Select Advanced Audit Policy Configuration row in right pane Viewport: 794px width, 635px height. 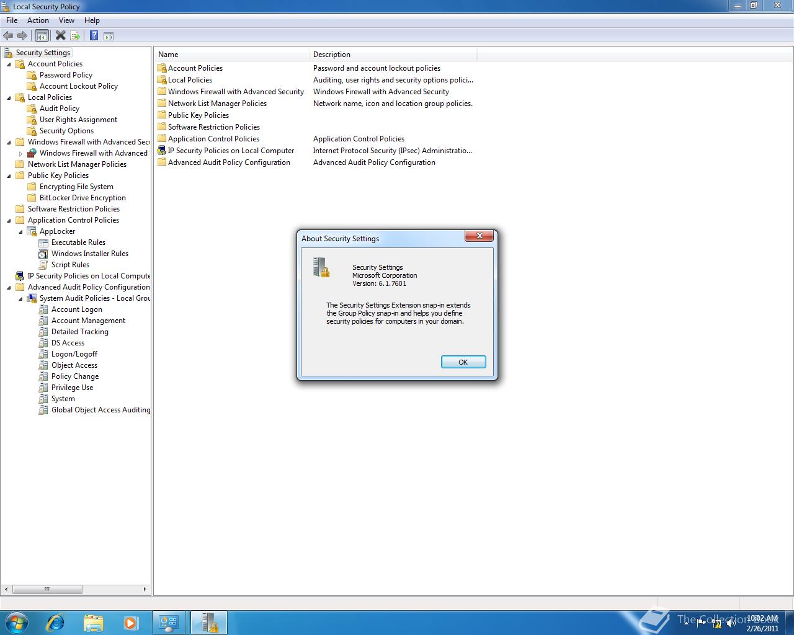click(x=315, y=162)
